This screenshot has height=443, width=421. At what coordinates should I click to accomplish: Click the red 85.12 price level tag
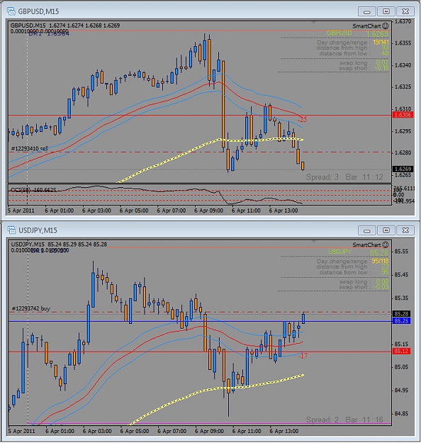click(401, 351)
